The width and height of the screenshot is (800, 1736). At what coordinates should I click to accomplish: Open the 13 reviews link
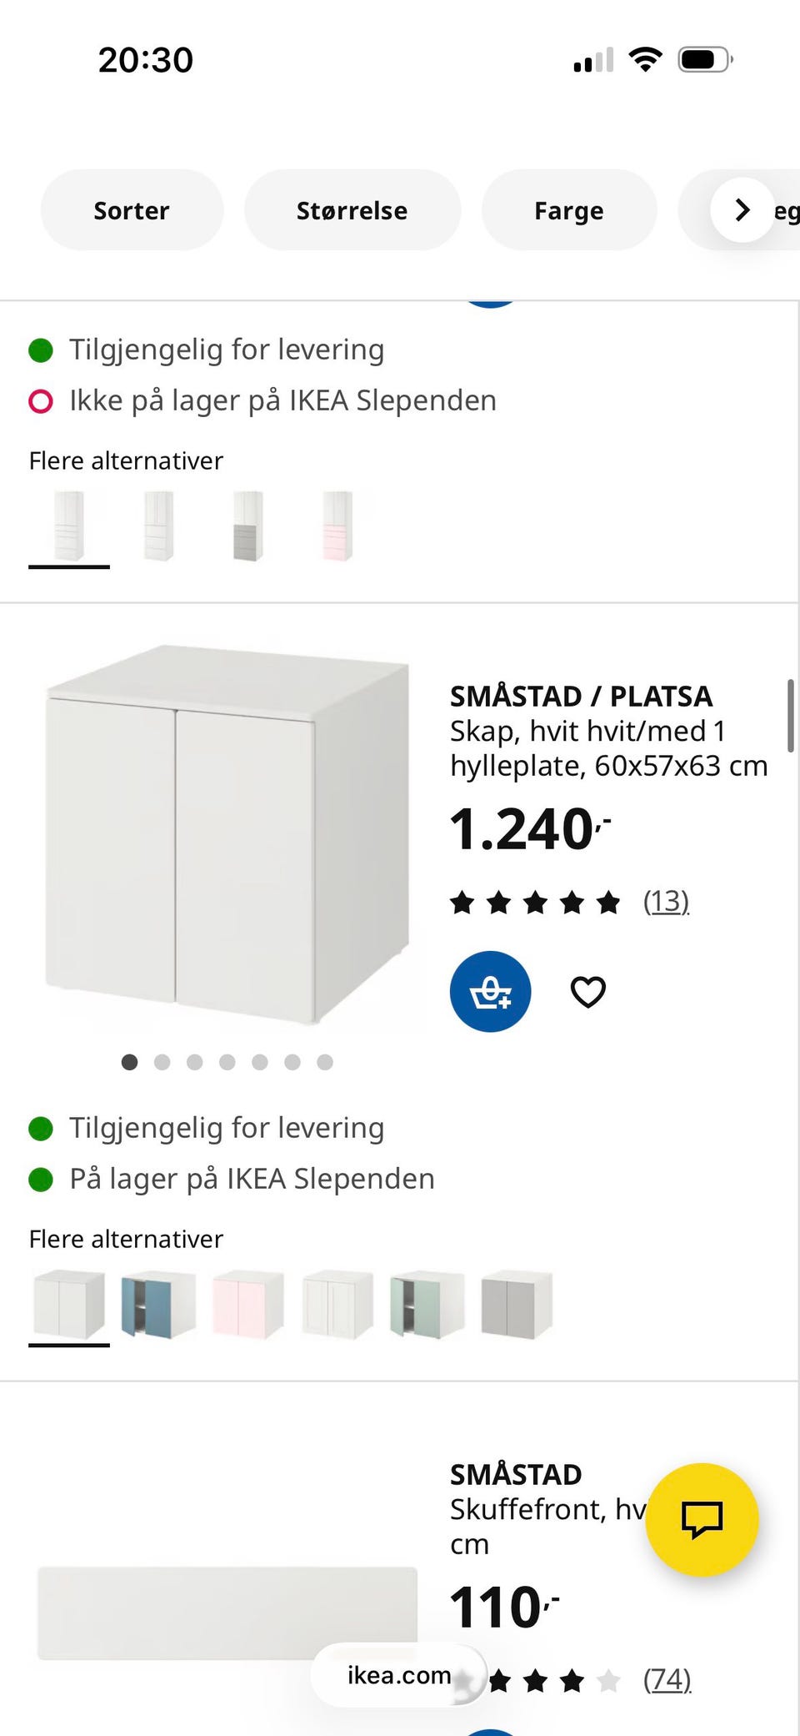tap(666, 901)
